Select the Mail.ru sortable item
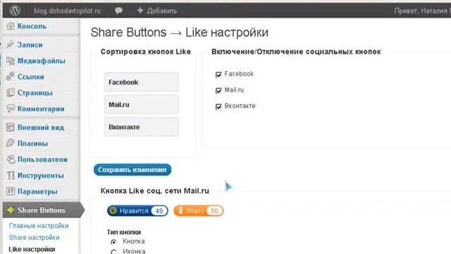 [142, 104]
